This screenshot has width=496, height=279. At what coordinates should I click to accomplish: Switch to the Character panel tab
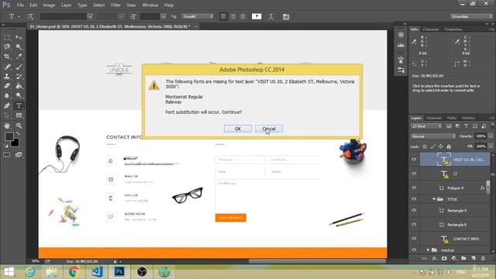click(431, 29)
